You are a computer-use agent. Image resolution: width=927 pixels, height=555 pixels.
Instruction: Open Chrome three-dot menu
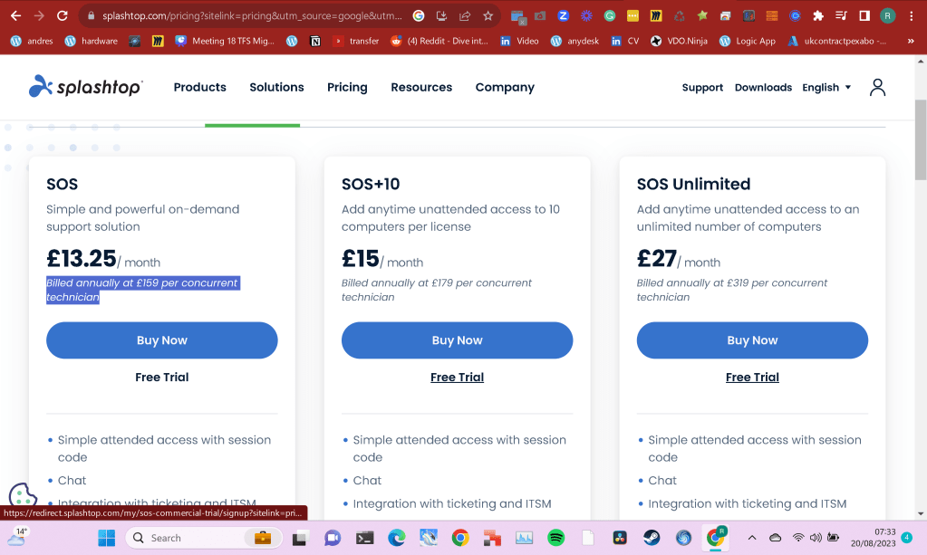click(x=911, y=16)
